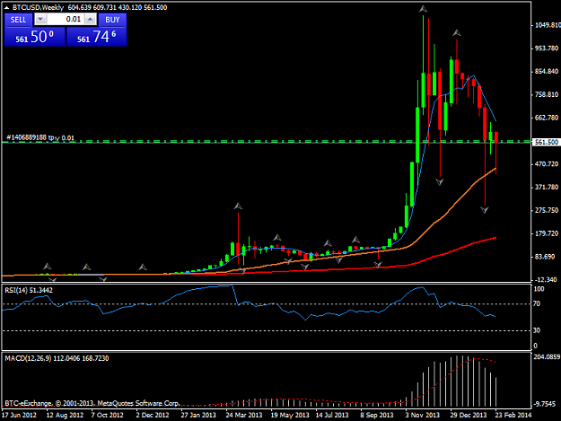The height and width of the screenshot is (421, 561).
Task: Click the 27 Jan 2013 date label
Action: 198,415
